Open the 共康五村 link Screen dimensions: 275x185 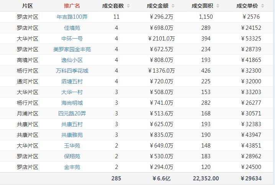pyautogui.click(x=72, y=124)
